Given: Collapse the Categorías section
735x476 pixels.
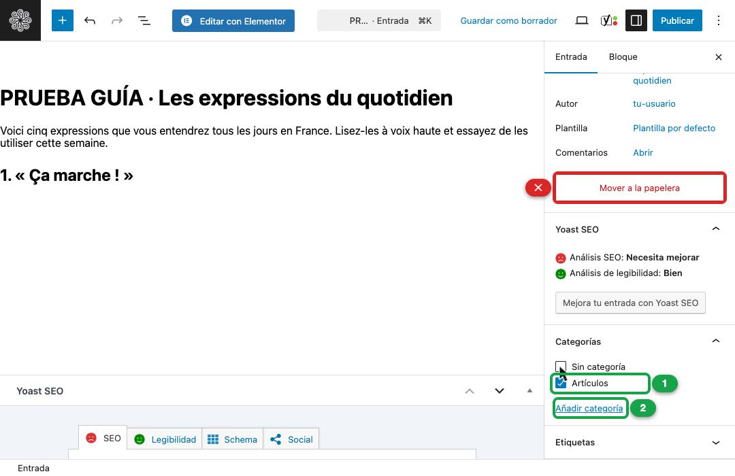Looking at the screenshot, I should (716, 341).
